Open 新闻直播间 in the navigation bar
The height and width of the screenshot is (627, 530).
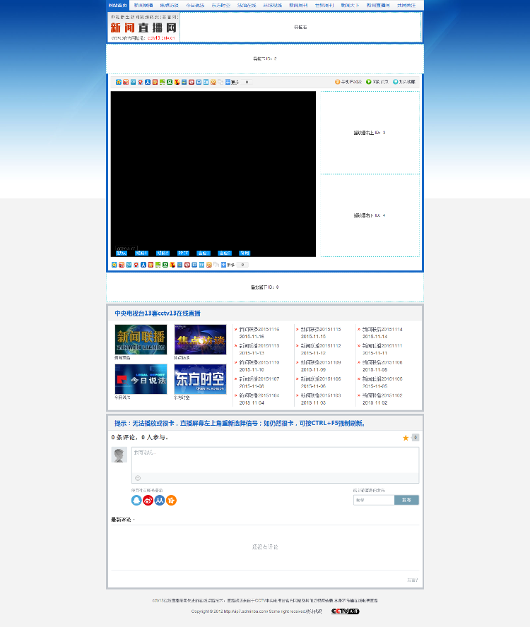pyautogui.click(x=378, y=5)
